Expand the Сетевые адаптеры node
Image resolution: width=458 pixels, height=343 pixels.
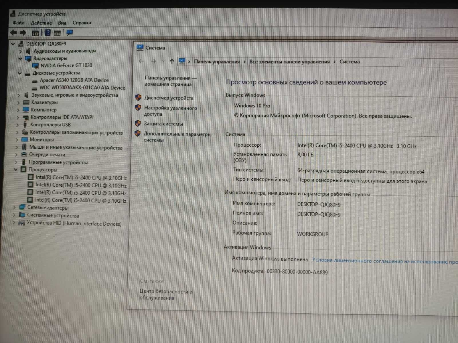[x=14, y=207]
